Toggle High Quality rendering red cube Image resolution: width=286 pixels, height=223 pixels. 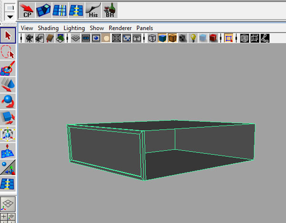(214, 38)
